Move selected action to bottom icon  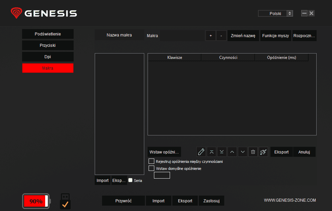222,152
